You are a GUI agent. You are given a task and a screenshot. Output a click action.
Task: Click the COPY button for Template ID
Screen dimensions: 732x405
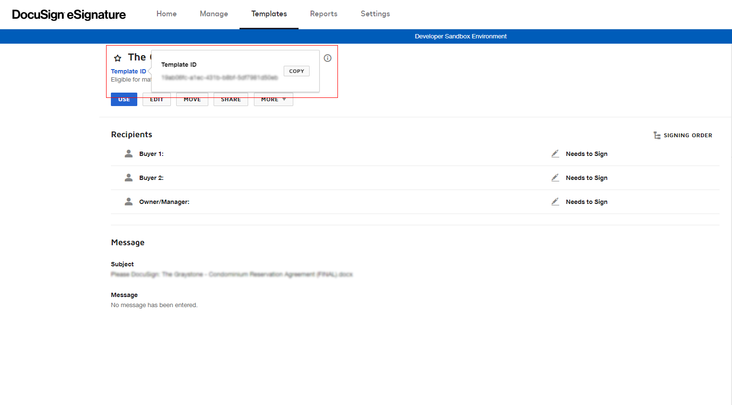click(x=296, y=71)
